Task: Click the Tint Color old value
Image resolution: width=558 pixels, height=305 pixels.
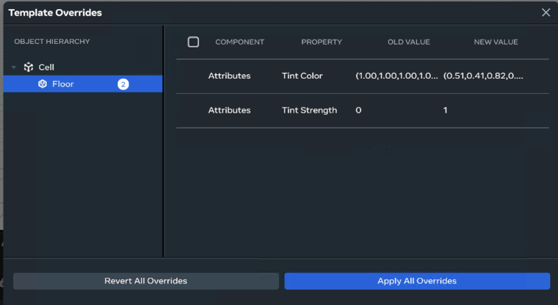Action: [x=396, y=76]
